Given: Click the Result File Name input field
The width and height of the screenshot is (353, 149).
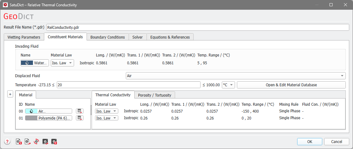Looking at the screenshot, I should pyautogui.click(x=198, y=28).
